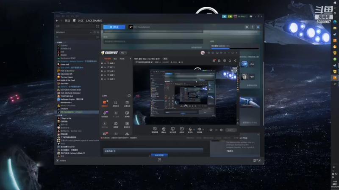The width and height of the screenshot is (339, 190).
Task: Collapse the favorites category in game list
Action: point(56,43)
